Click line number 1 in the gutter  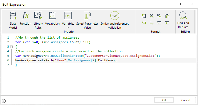point(8,37)
